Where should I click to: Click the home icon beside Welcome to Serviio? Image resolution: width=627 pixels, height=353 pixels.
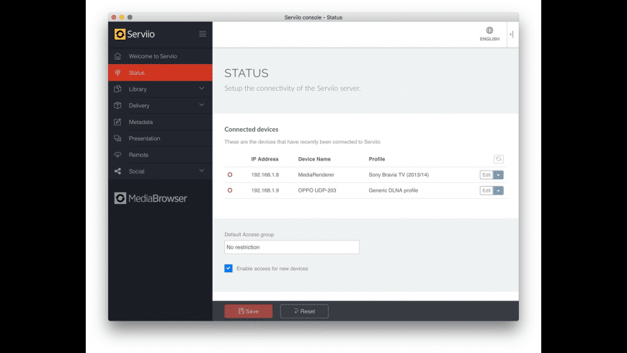117,56
